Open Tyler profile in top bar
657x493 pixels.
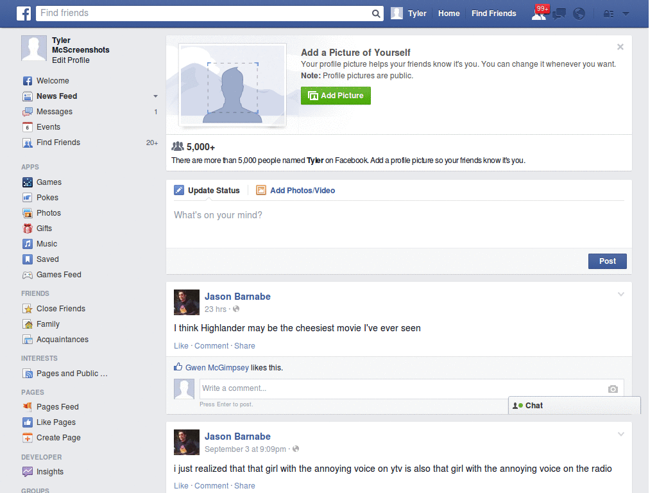[x=409, y=13]
